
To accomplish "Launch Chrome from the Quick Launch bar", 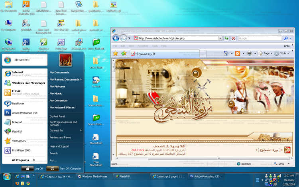I will point(28,183).
